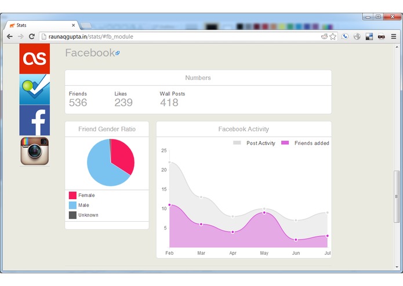Click the Facebook heading link
Viewport: 403px width, 286px height.
(x=90, y=53)
